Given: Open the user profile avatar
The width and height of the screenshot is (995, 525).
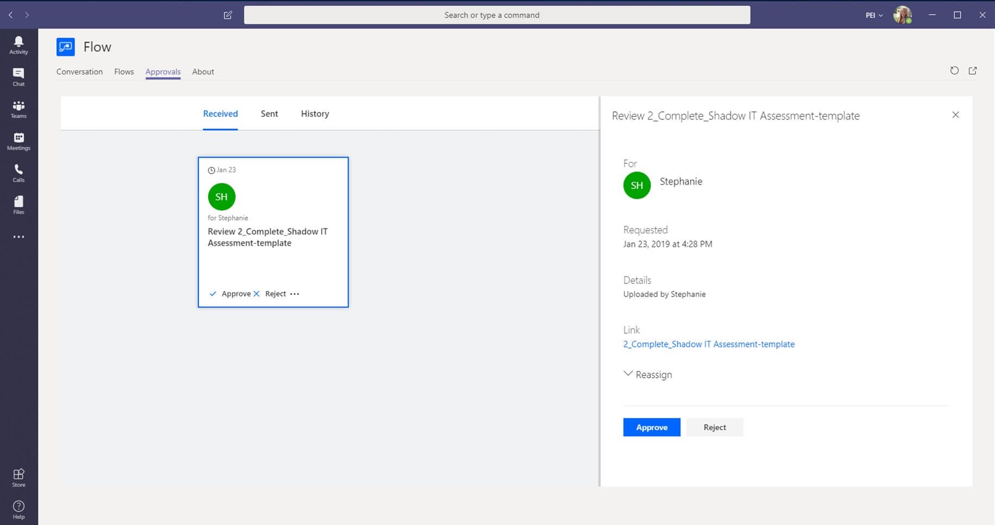Looking at the screenshot, I should pos(903,15).
